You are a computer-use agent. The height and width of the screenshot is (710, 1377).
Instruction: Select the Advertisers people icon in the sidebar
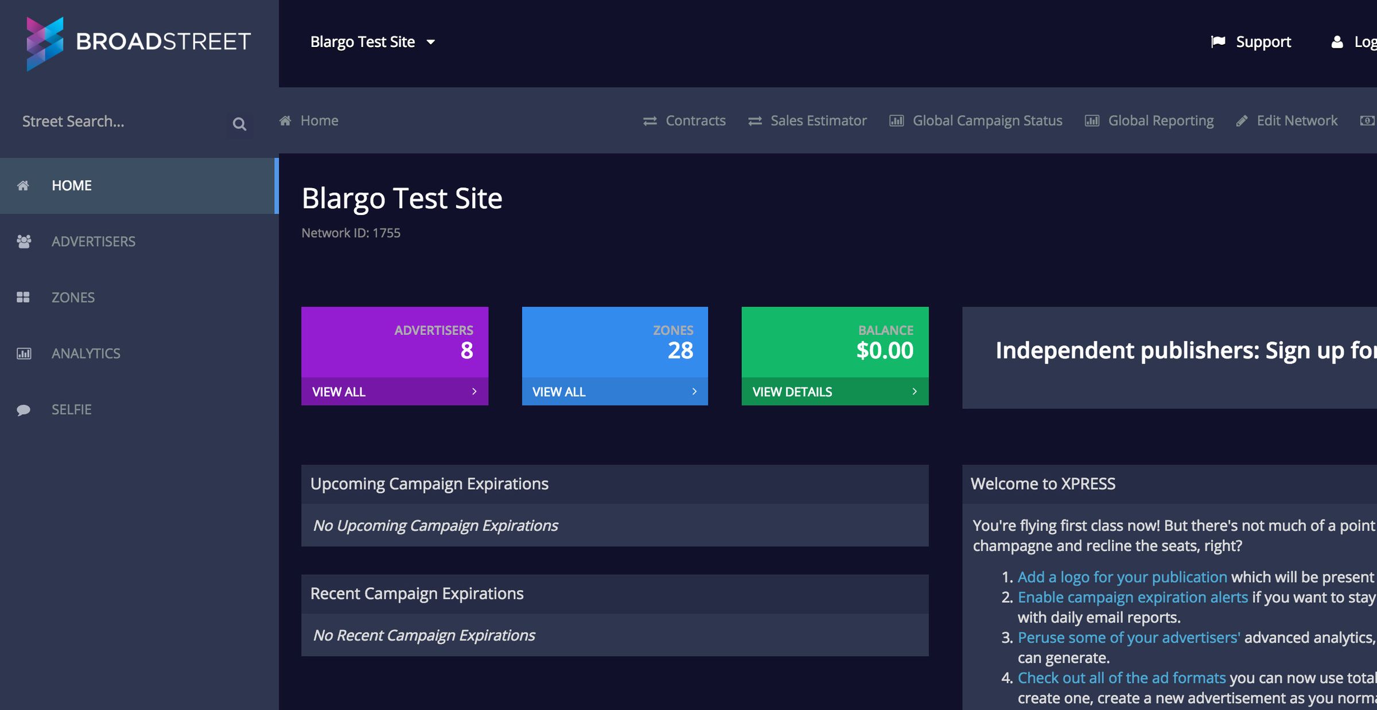24,241
